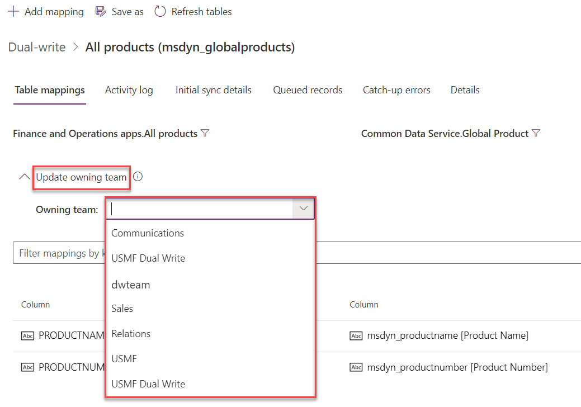The height and width of the screenshot is (407, 581).
Task: Switch to the Table mappings tab
Action: point(50,90)
